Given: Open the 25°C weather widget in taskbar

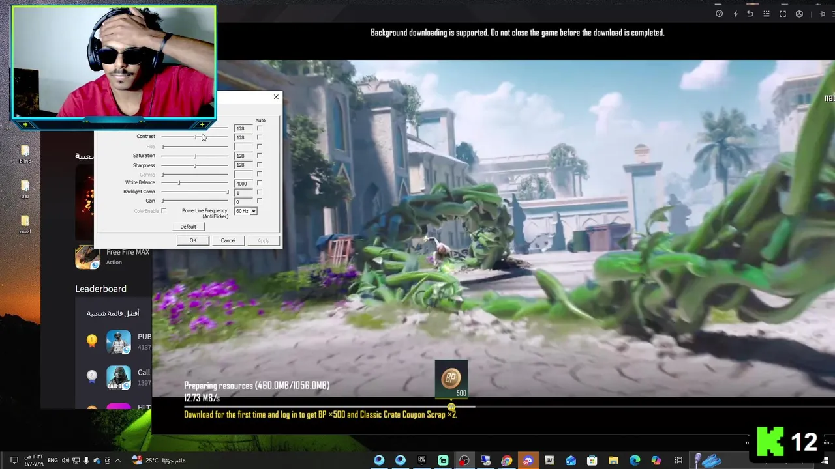Looking at the screenshot, I should tap(159, 461).
